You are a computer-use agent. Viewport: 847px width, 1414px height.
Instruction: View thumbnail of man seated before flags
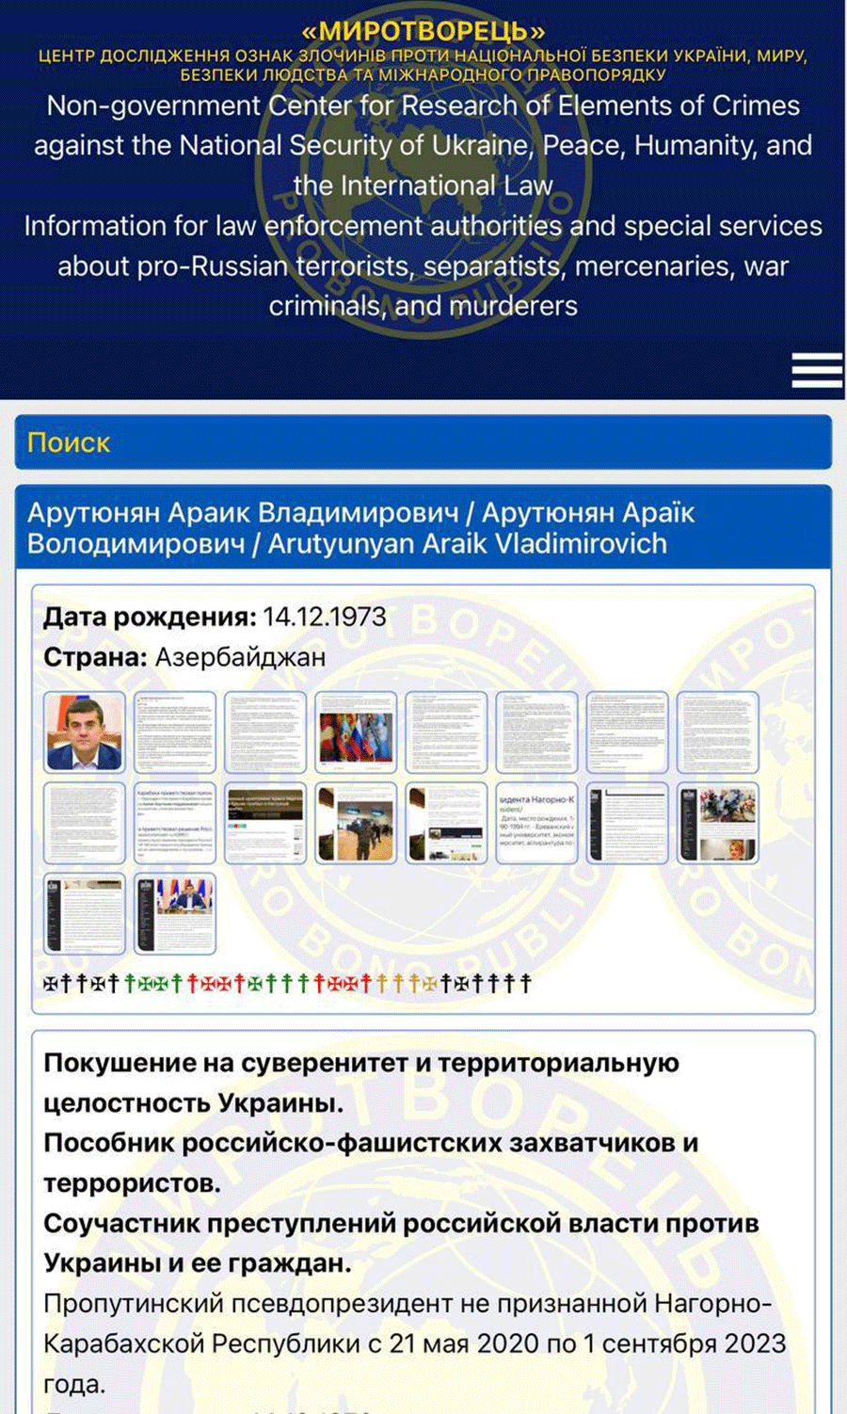tap(175, 913)
